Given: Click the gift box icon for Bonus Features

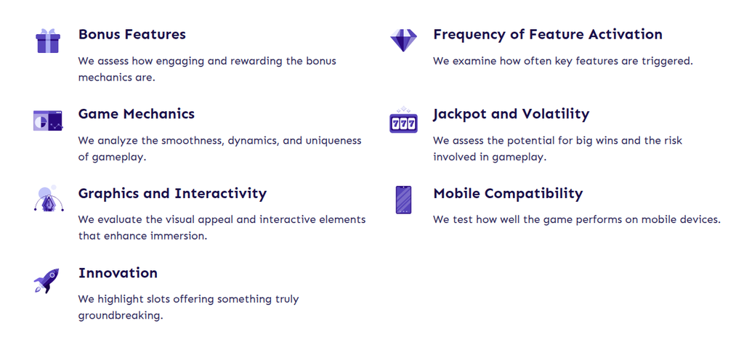Looking at the screenshot, I should pos(47,41).
